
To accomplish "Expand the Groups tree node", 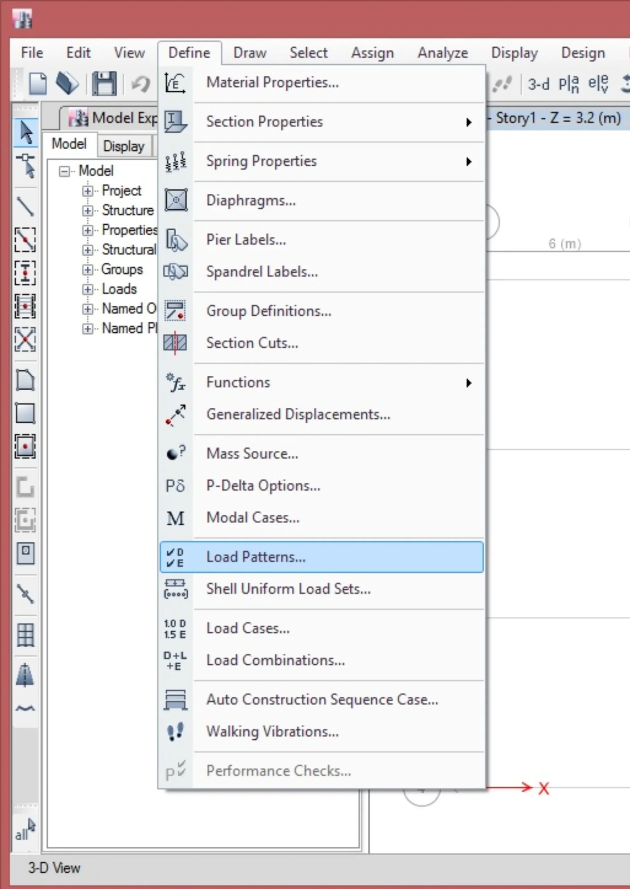I will pyautogui.click(x=87, y=270).
